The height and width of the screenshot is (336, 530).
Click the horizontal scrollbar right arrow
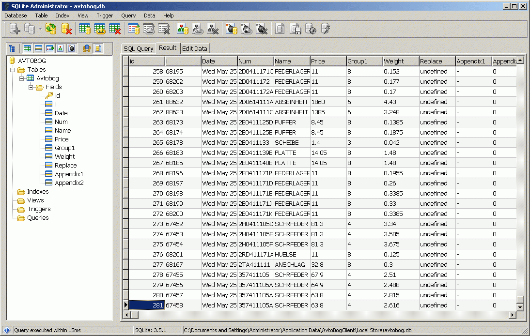(x=513, y=315)
